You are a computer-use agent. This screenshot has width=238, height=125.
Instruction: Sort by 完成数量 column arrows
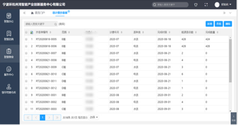[217, 32]
